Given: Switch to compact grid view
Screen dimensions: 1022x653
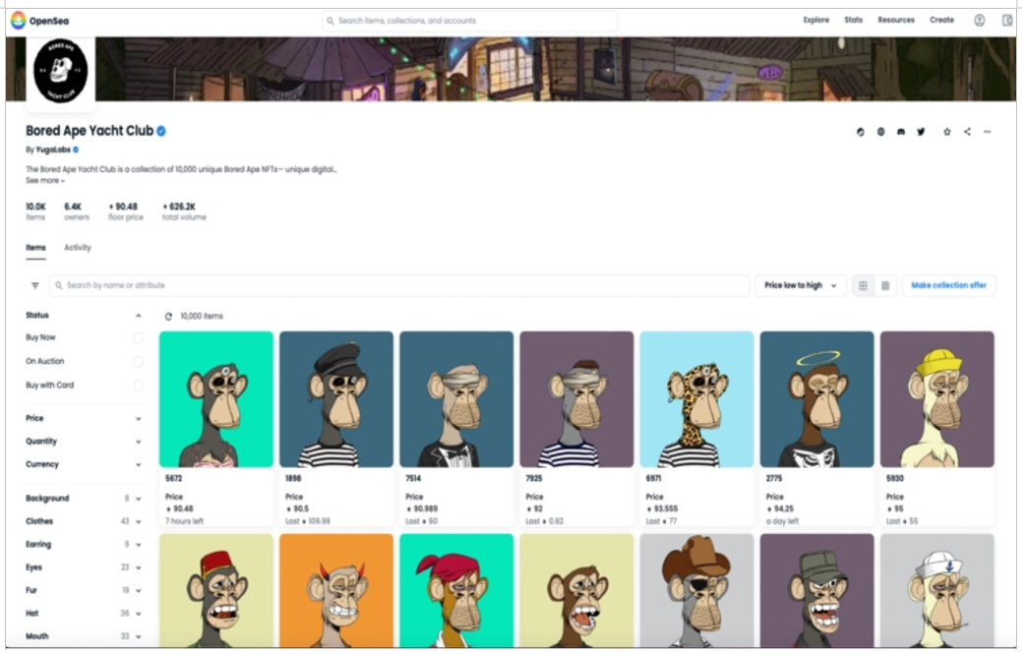Looking at the screenshot, I should [885, 285].
